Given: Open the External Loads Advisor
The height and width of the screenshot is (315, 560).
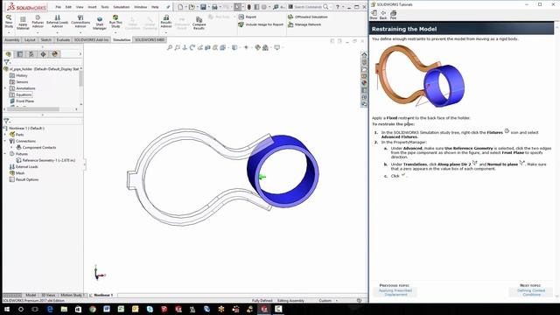Looking at the screenshot, I should click(57, 21).
